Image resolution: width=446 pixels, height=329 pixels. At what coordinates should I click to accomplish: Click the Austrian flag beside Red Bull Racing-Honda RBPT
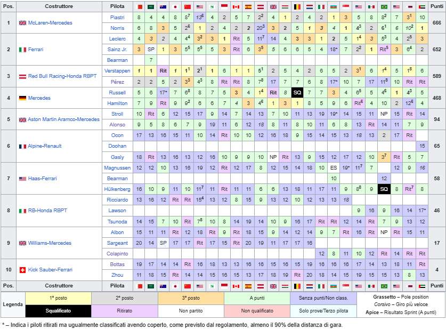point(22,76)
